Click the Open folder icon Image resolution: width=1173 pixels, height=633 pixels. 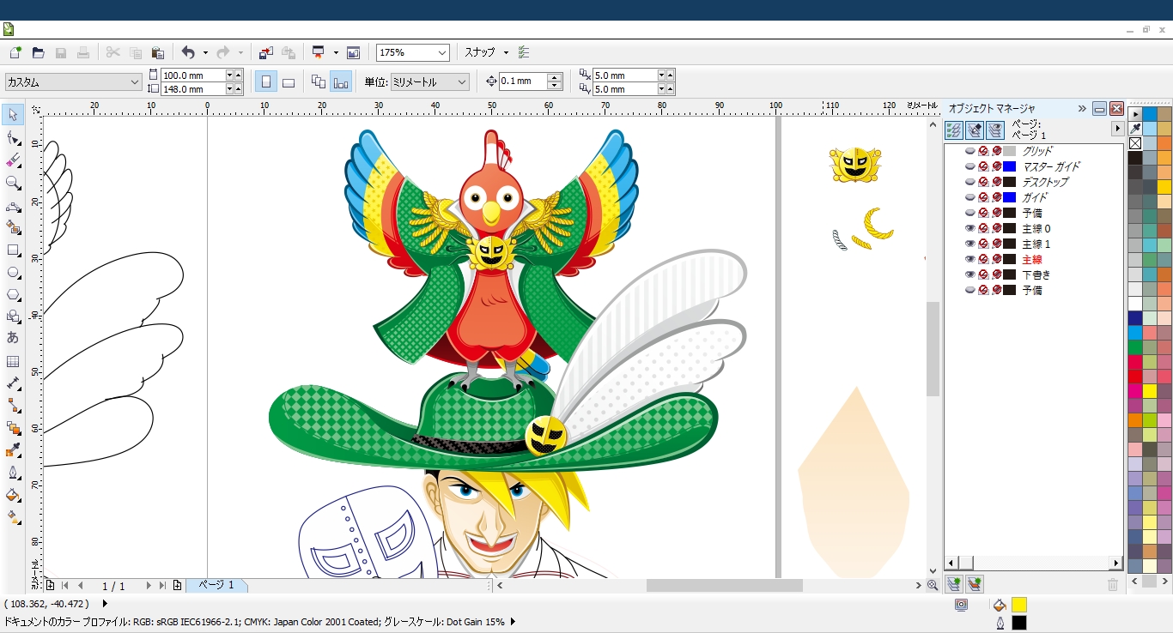38,53
